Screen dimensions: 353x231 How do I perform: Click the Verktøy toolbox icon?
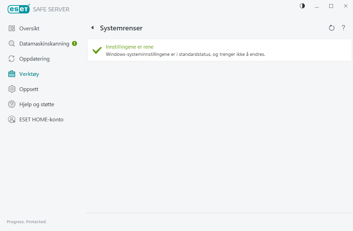(x=12, y=74)
